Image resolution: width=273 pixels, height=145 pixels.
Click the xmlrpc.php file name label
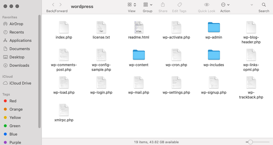pos(64,120)
